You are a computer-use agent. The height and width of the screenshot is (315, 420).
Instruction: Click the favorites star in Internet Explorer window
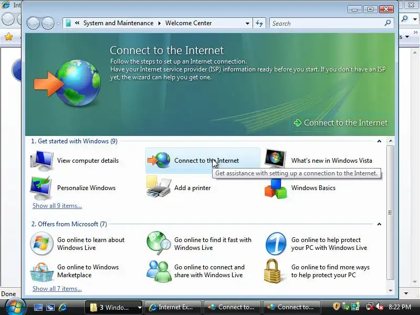coord(8,36)
